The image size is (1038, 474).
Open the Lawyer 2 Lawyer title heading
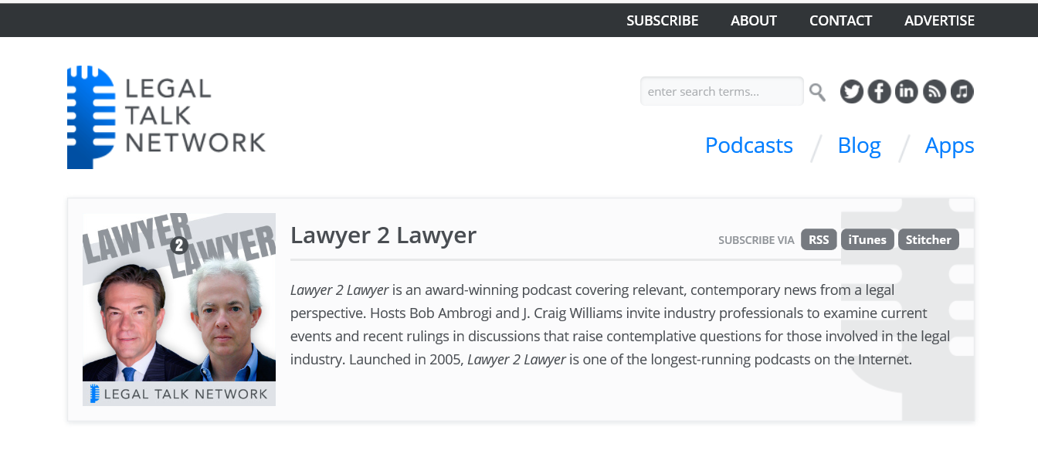point(383,235)
